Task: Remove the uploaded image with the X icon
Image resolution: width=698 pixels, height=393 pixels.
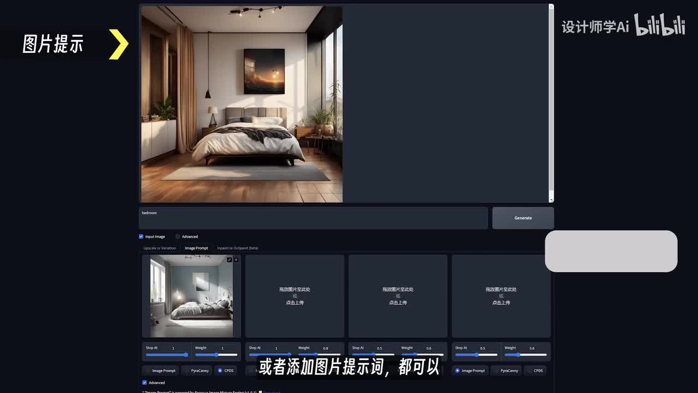Action: 236,260
